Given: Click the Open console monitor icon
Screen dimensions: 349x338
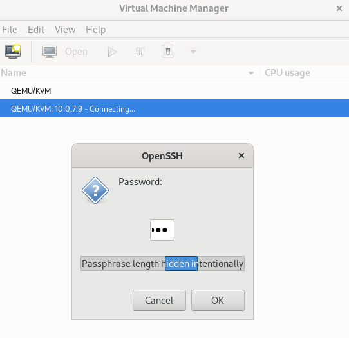Looking at the screenshot, I should (50, 52).
